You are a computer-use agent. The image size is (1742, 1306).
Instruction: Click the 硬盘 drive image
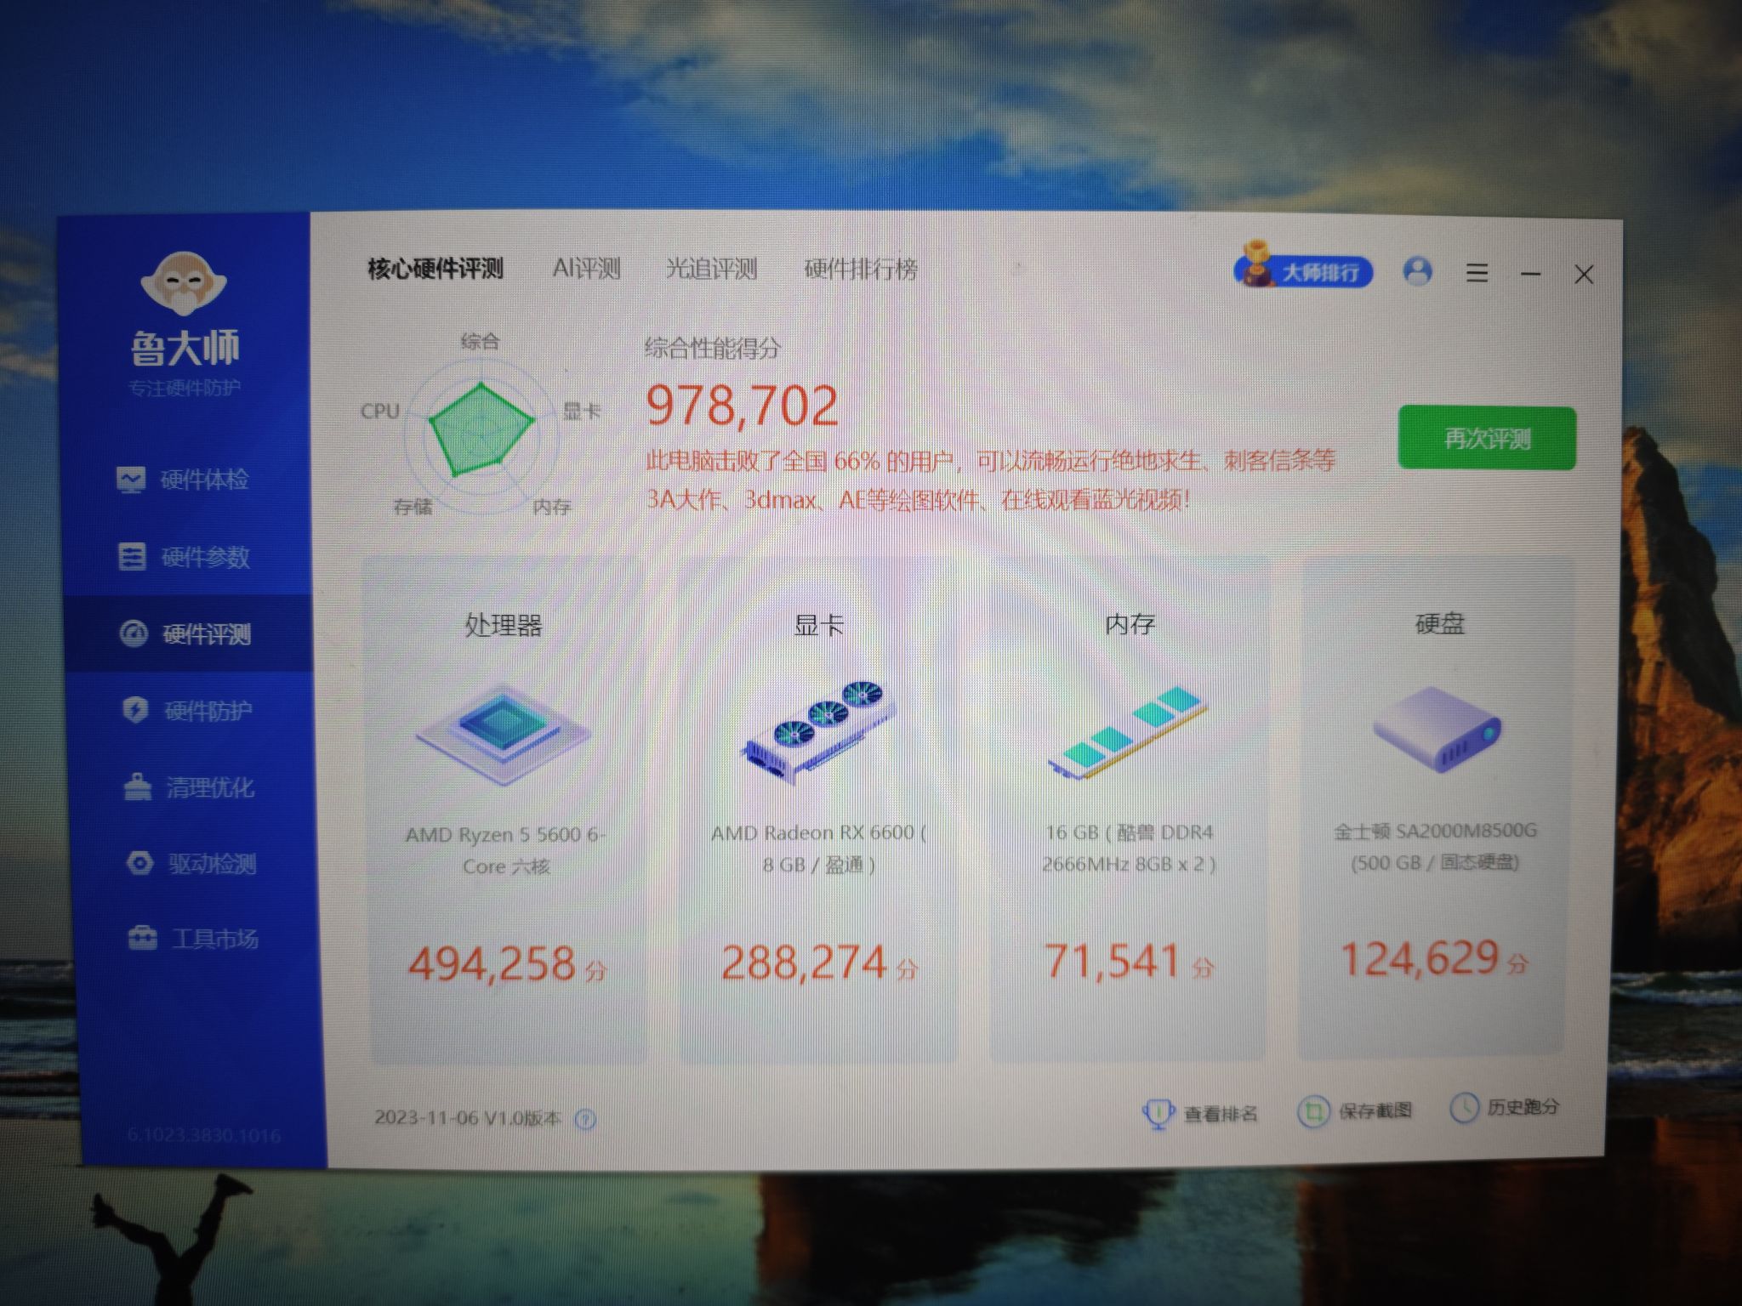1437,730
